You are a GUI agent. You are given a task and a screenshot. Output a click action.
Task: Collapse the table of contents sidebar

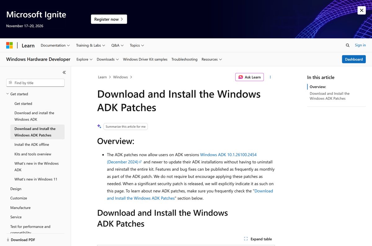(x=64, y=72)
